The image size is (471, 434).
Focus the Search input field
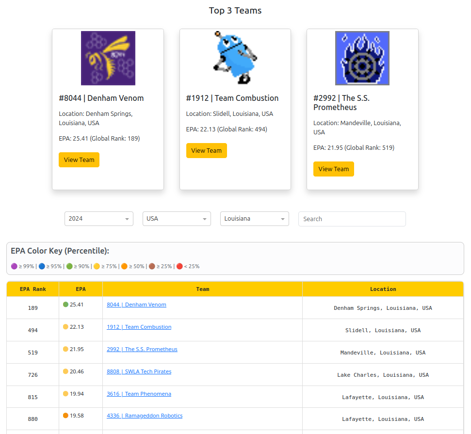[352, 219]
